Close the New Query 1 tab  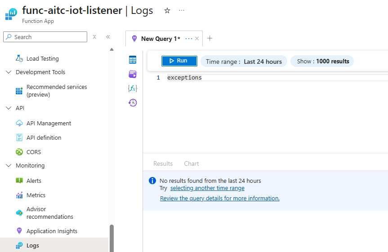[197, 39]
